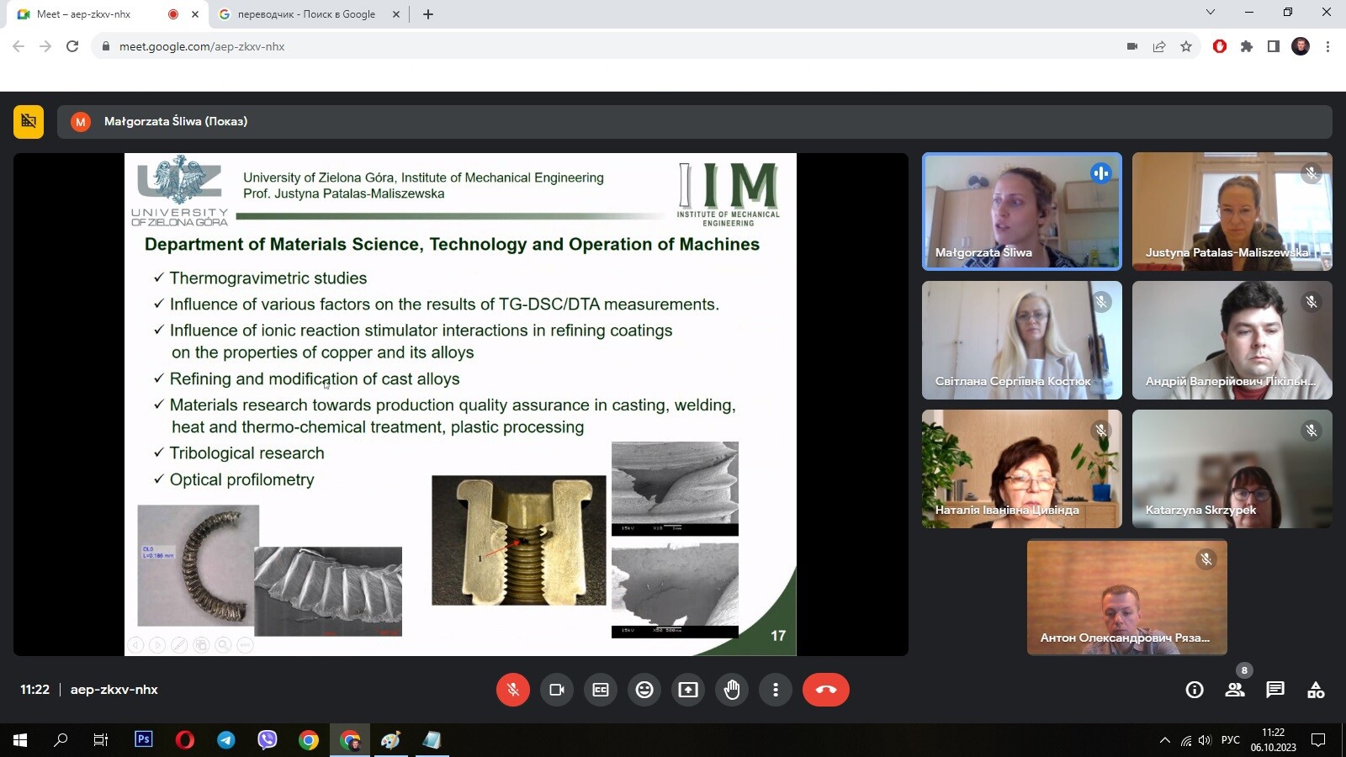The height and width of the screenshot is (757, 1346).
Task: Leave the call with red hang-up button
Action: tap(826, 690)
